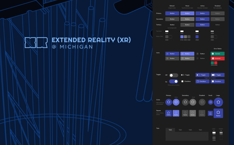Click the Secondary Disabled Button
This screenshot has height=145, width=234.
point(217,19)
